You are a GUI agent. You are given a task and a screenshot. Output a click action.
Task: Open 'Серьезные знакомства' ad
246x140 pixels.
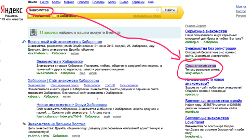[x=206, y=31]
